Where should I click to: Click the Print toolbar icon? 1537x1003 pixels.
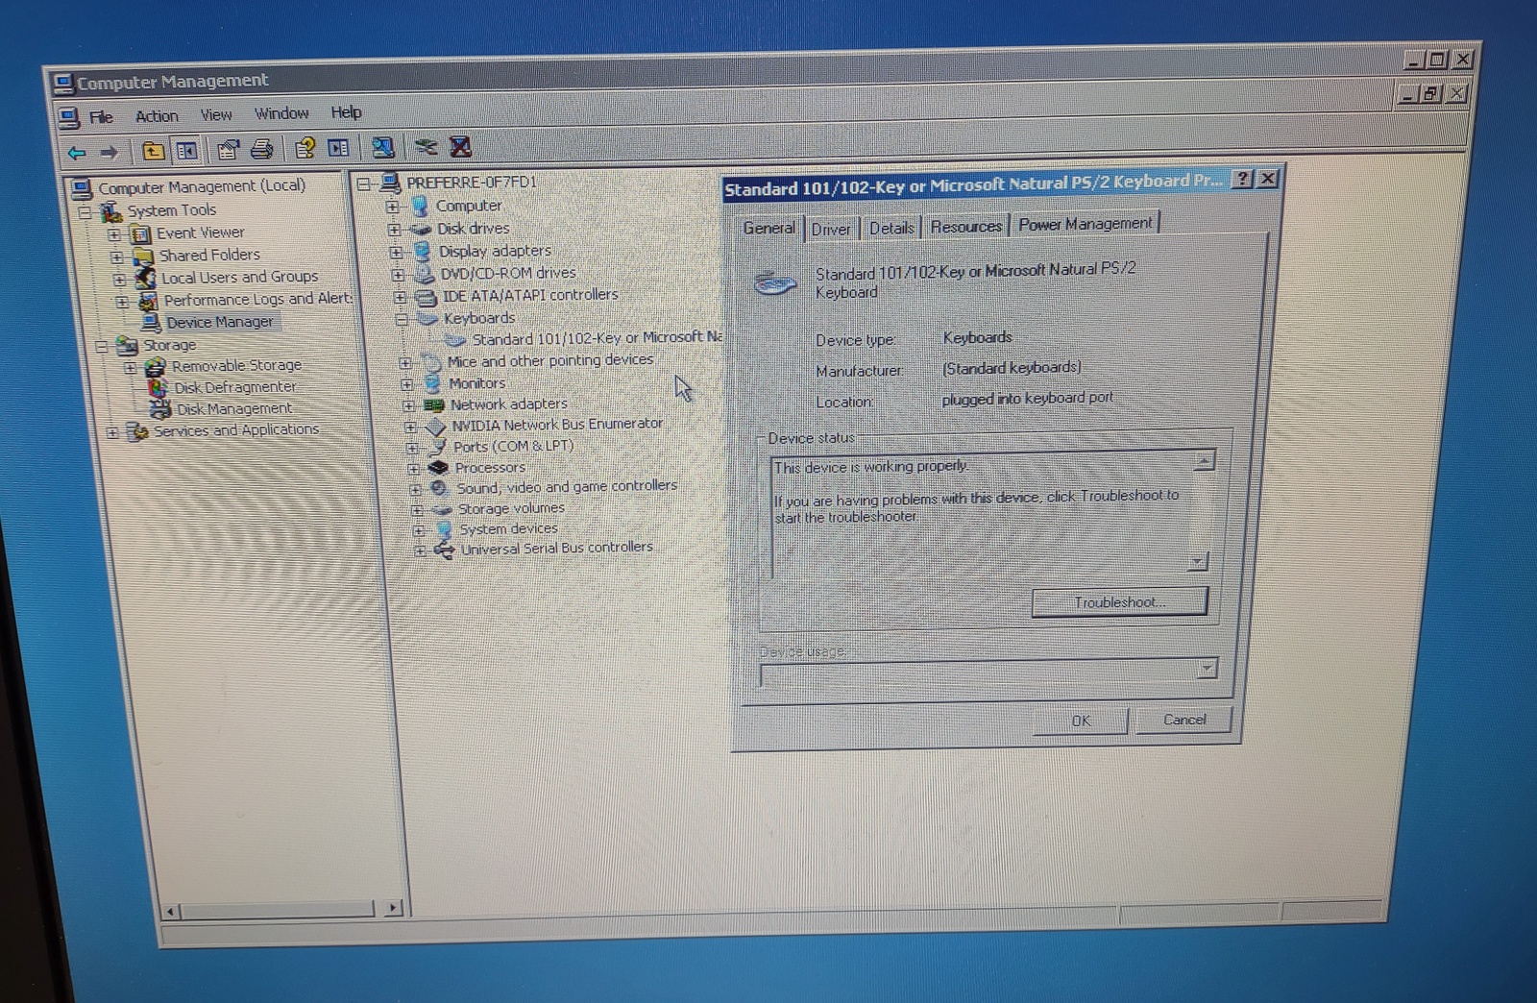261,149
